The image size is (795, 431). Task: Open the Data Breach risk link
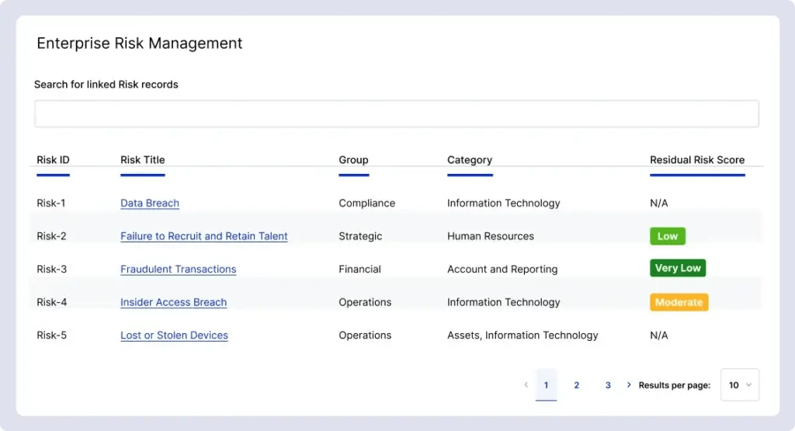[150, 203]
